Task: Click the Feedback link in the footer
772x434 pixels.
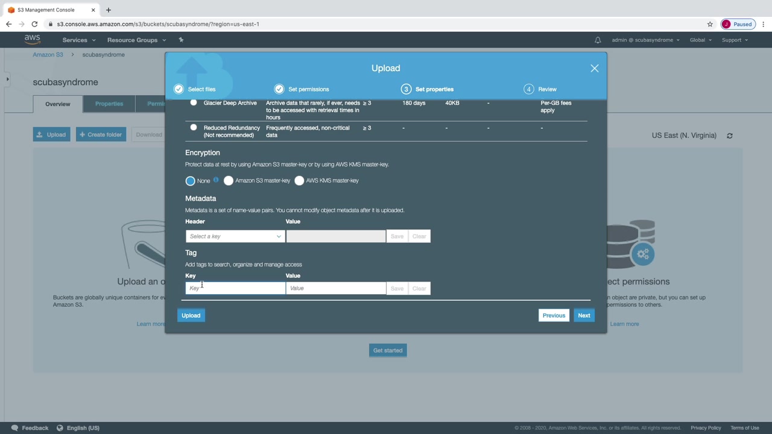Action: pos(35,428)
